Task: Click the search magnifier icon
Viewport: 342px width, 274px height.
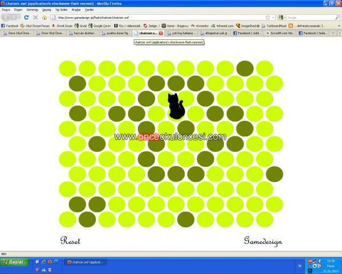Action: pos(337,17)
